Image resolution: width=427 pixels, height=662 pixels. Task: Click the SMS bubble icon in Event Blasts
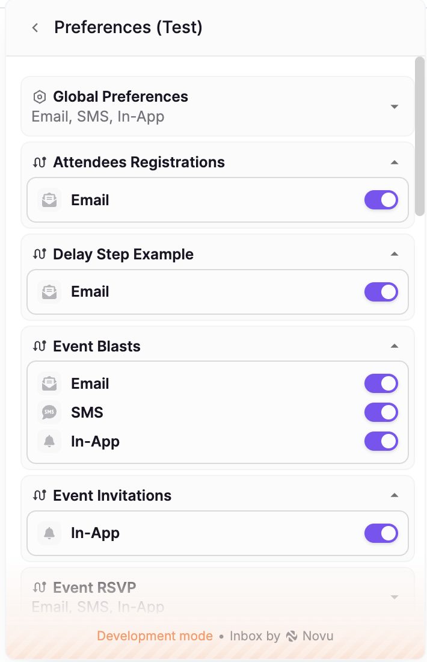click(49, 412)
